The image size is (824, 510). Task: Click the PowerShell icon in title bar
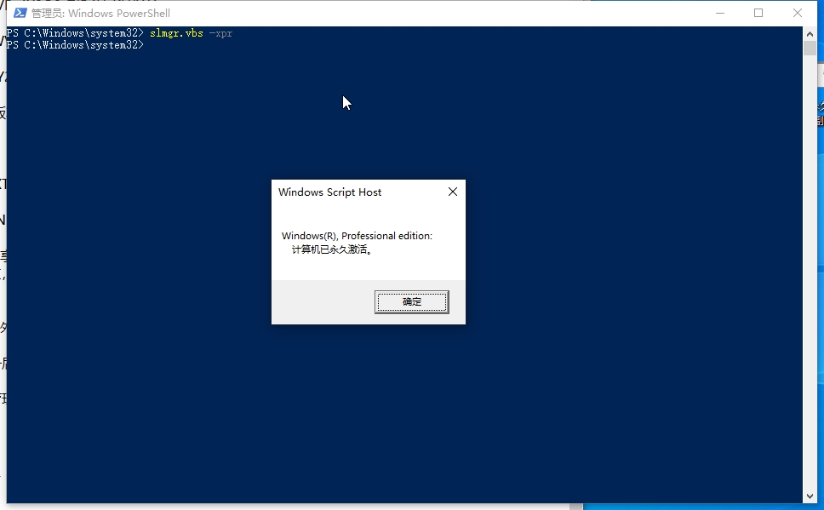point(20,13)
